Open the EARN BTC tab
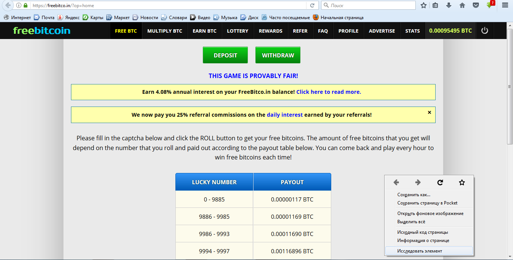 point(204,31)
